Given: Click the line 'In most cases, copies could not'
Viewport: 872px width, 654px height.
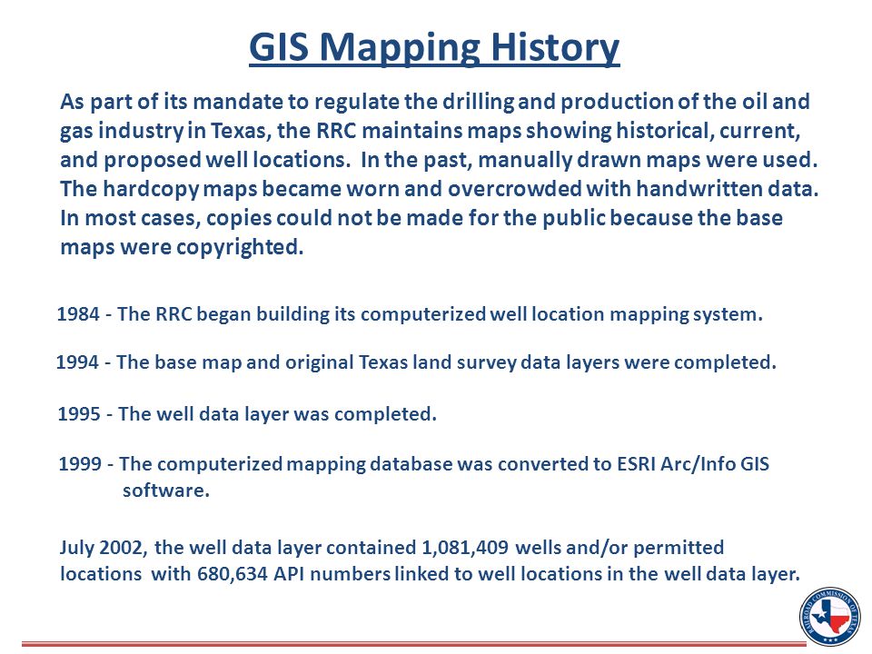Looking at the screenshot, I should tap(421, 218).
